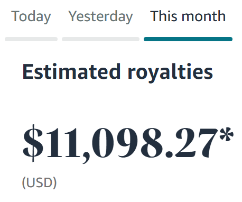Click the gray bar under Today
This screenshot has height=202, width=242.
pos(31,39)
